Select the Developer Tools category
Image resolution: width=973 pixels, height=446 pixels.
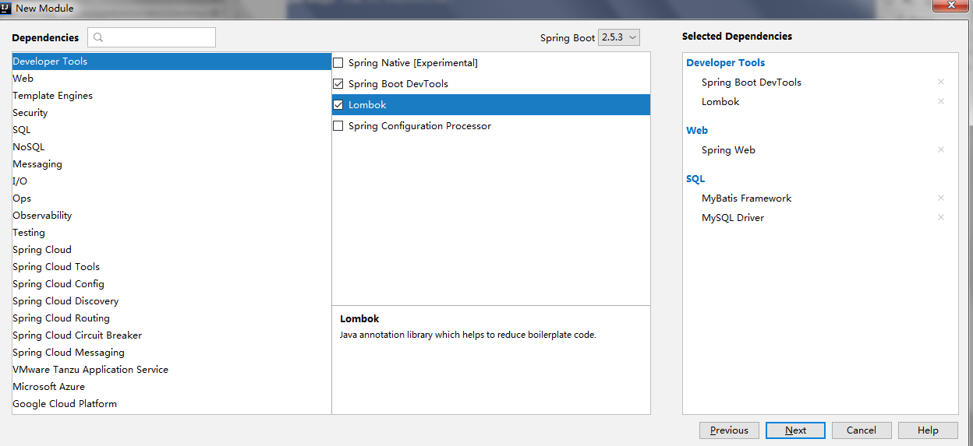(172, 61)
